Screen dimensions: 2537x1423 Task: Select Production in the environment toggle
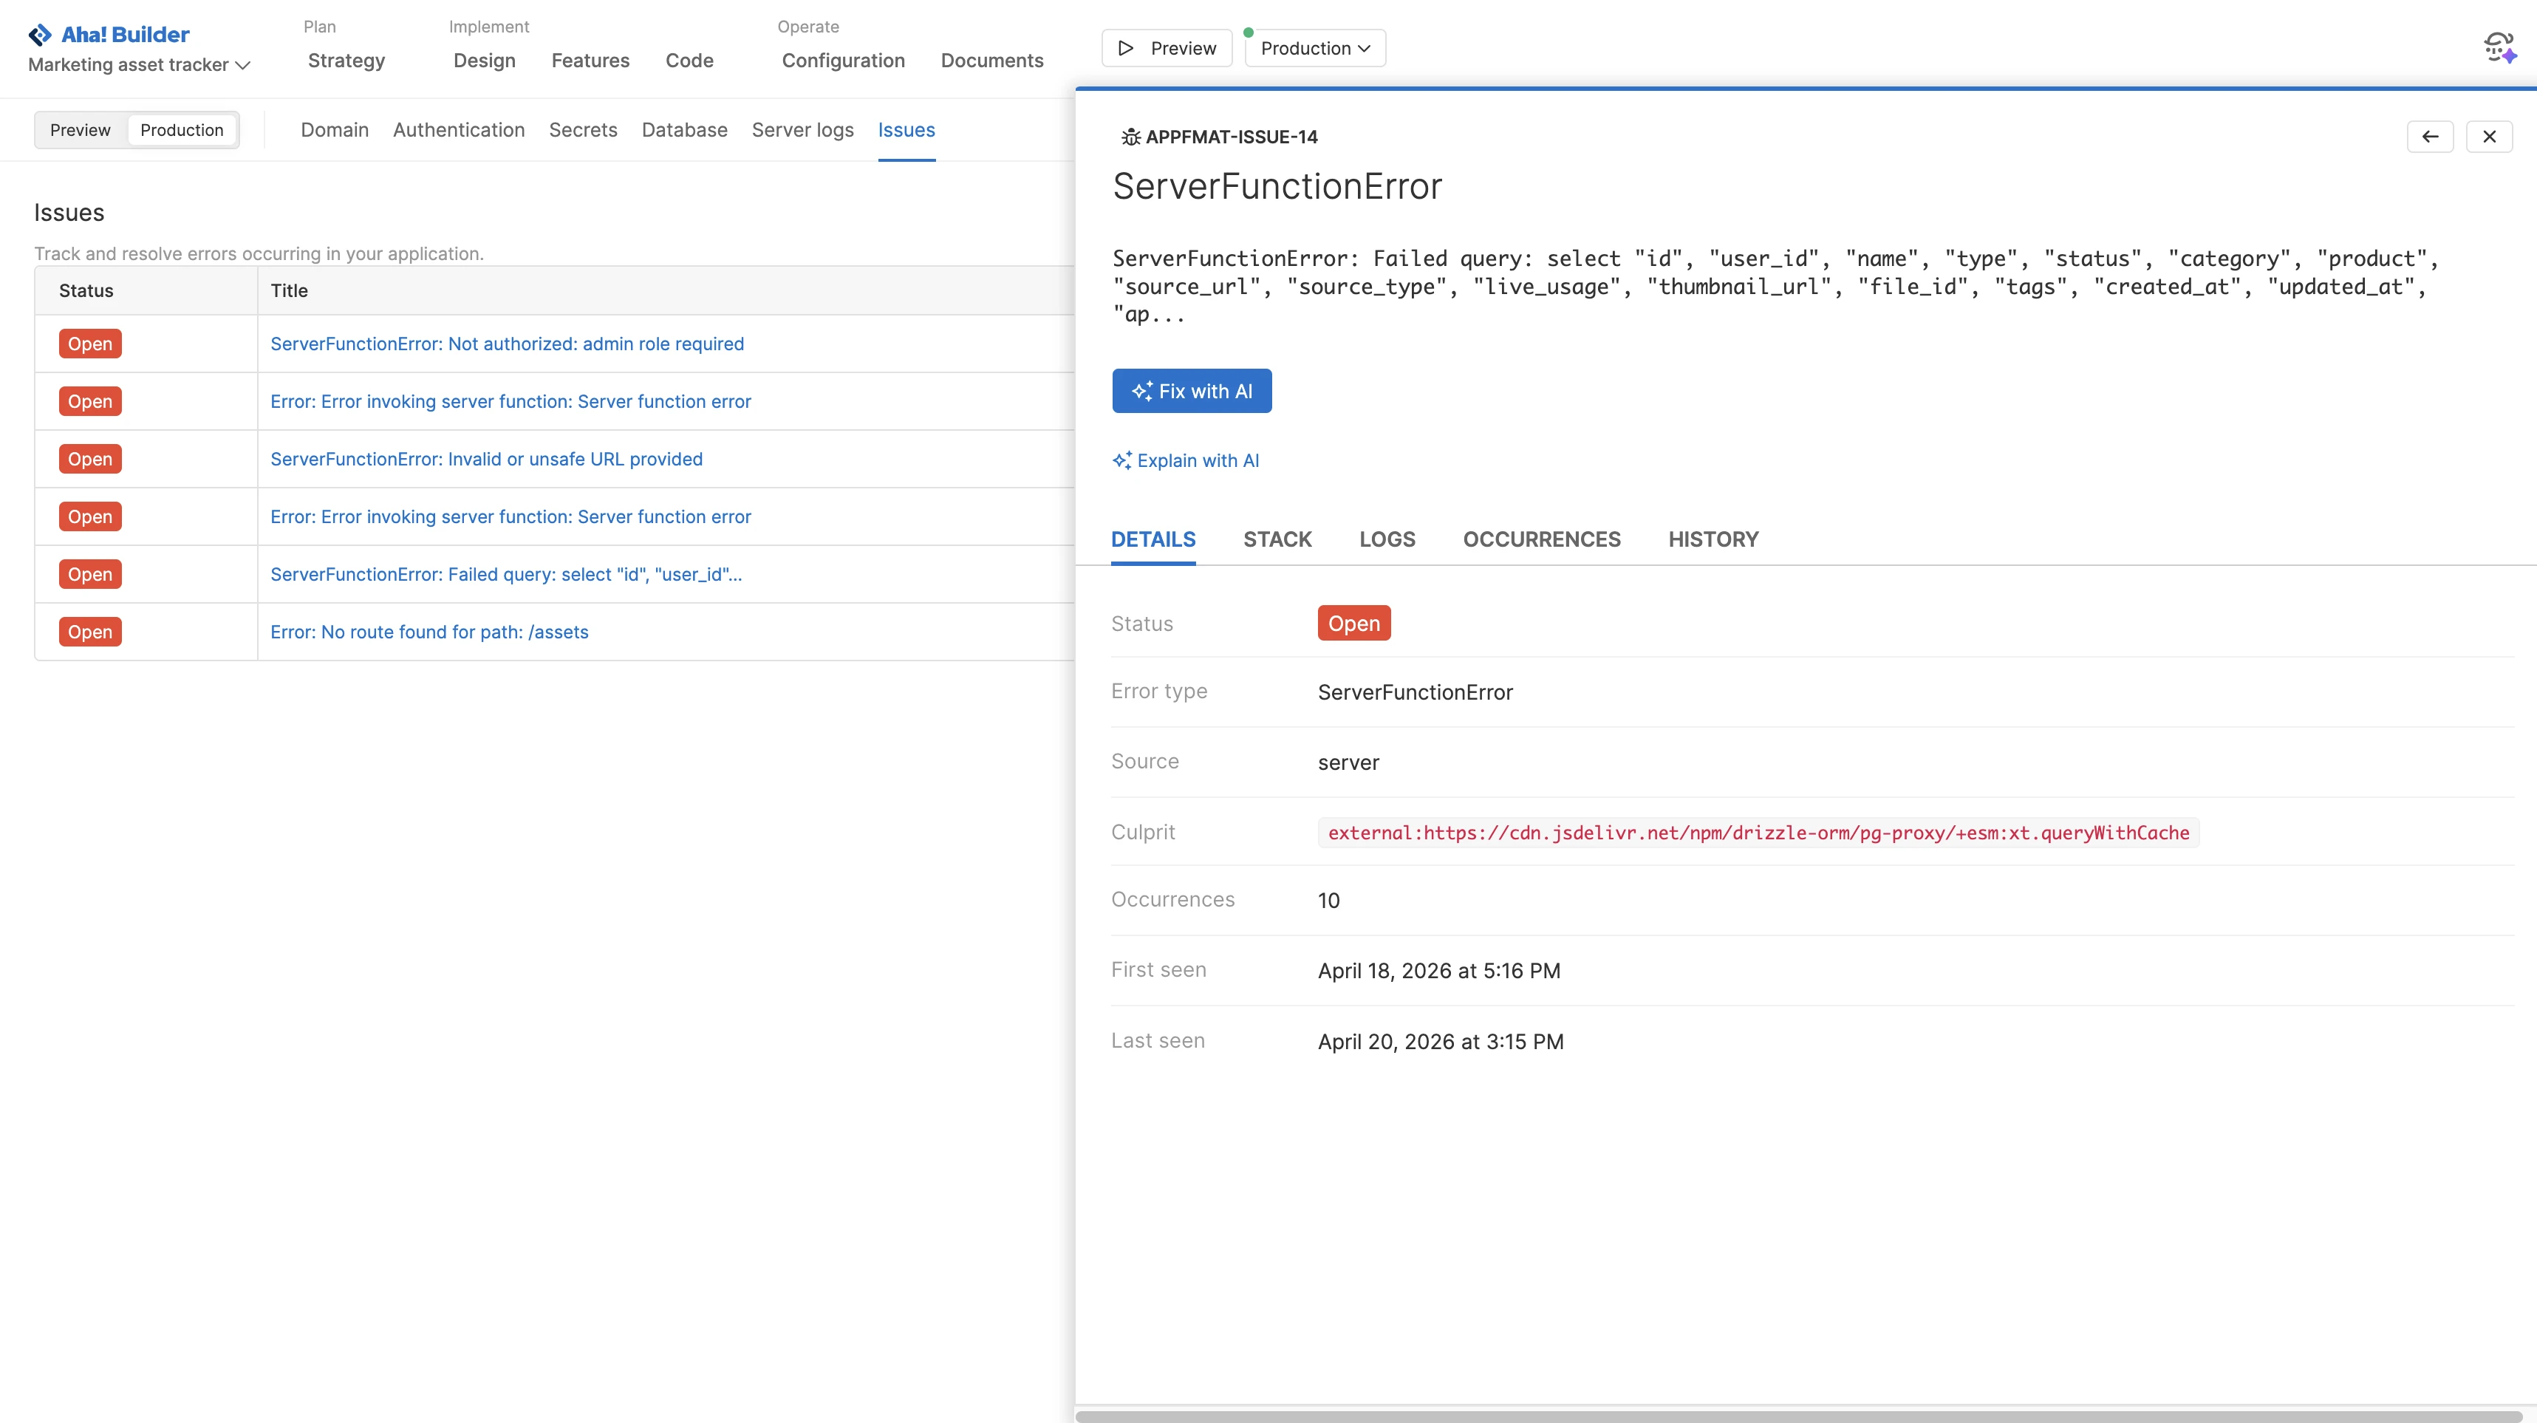point(181,129)
